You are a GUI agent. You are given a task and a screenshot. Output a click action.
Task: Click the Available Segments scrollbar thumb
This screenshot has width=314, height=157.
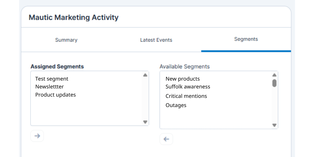click(x=274, y=83)
